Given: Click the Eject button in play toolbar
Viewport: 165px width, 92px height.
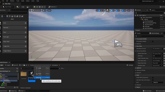Looking at the screenshot, I should [42, 7].
